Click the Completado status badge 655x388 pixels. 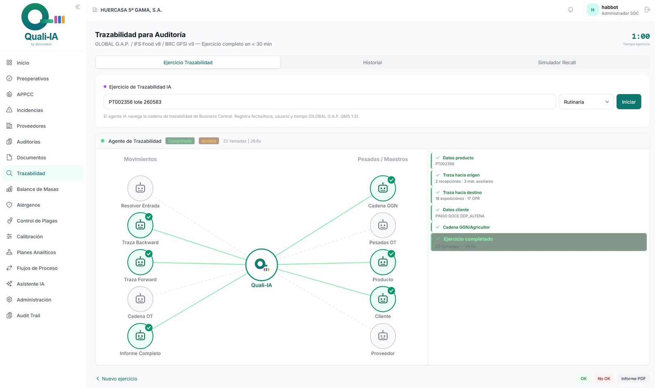[180, 141]
